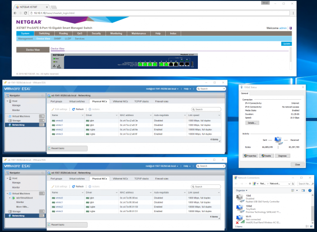Collapse Virtual Machines tree in lower ESXi navigator
Image resolution: width=317 pixels, height=232 pixels.
7,193
